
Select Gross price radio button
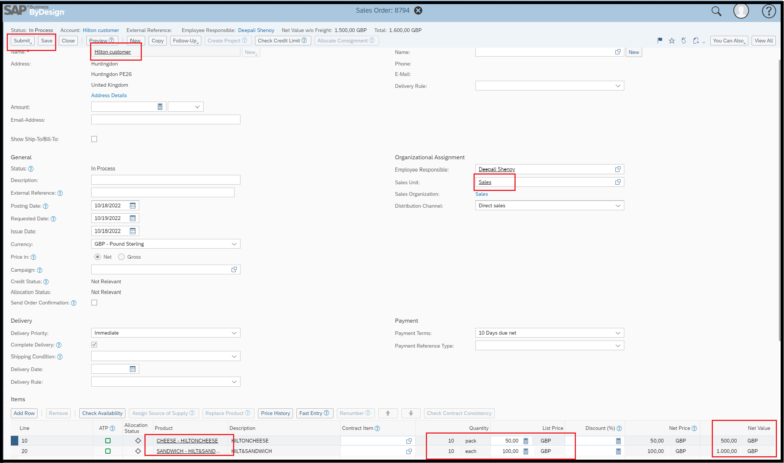[121, 257]
